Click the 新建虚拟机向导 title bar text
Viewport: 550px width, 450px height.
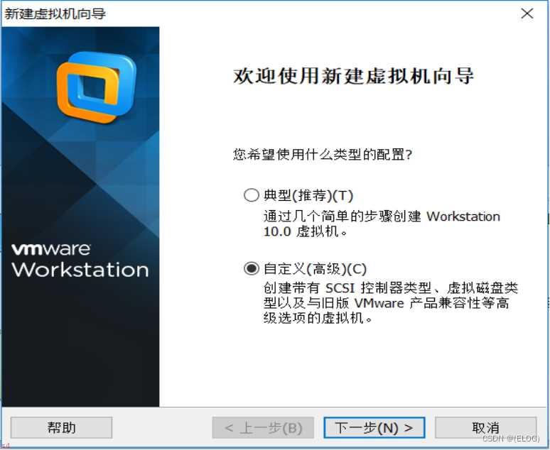(55, 13)
